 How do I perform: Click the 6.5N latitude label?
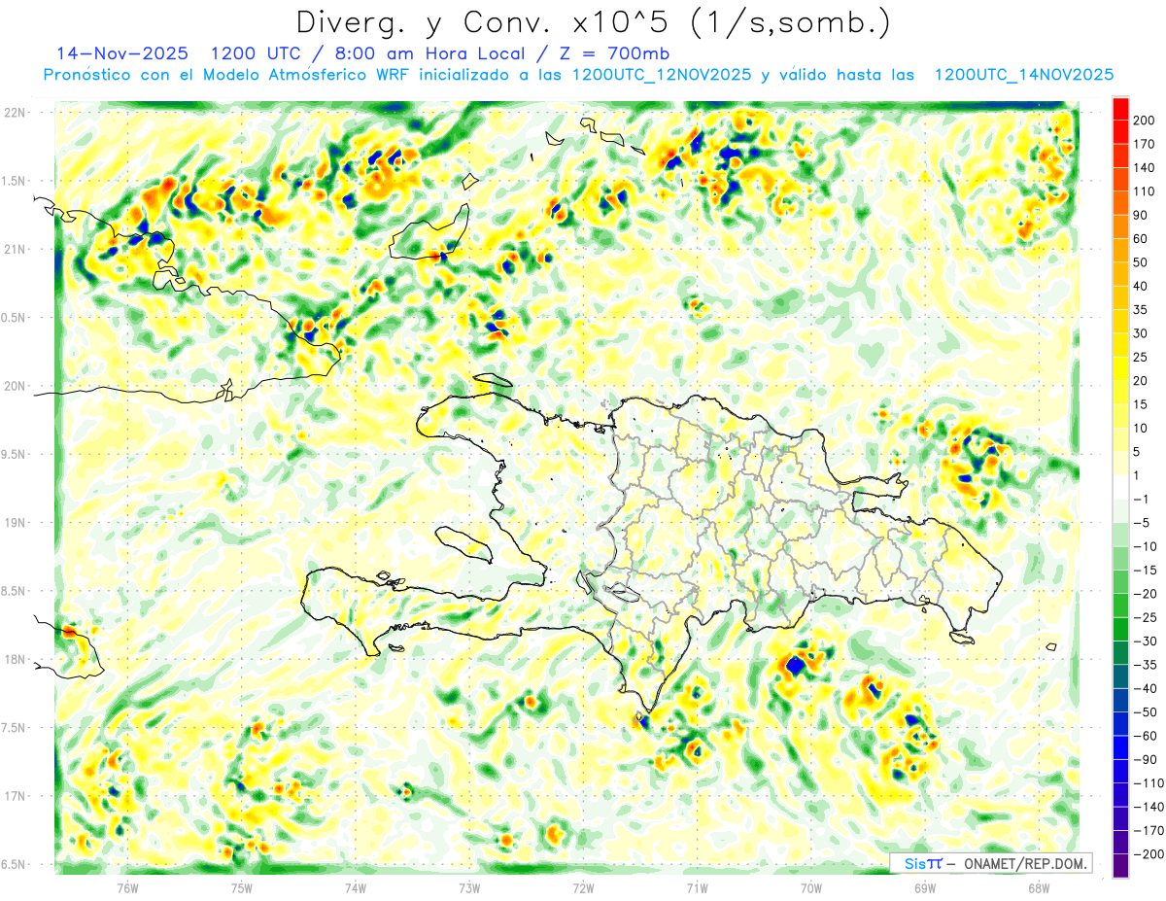tap(14, 864)
